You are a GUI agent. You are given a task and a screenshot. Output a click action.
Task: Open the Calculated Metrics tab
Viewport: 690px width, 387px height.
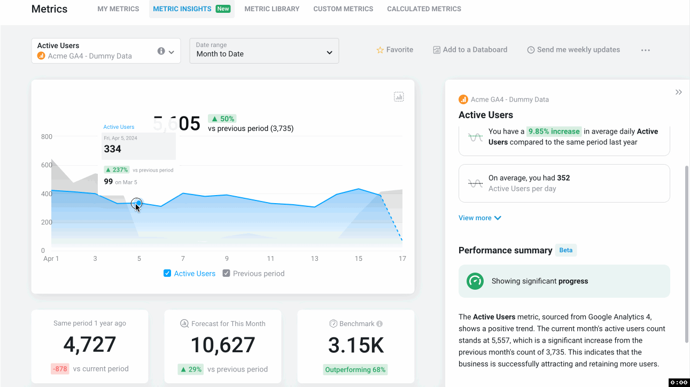[x=424, y=9]
